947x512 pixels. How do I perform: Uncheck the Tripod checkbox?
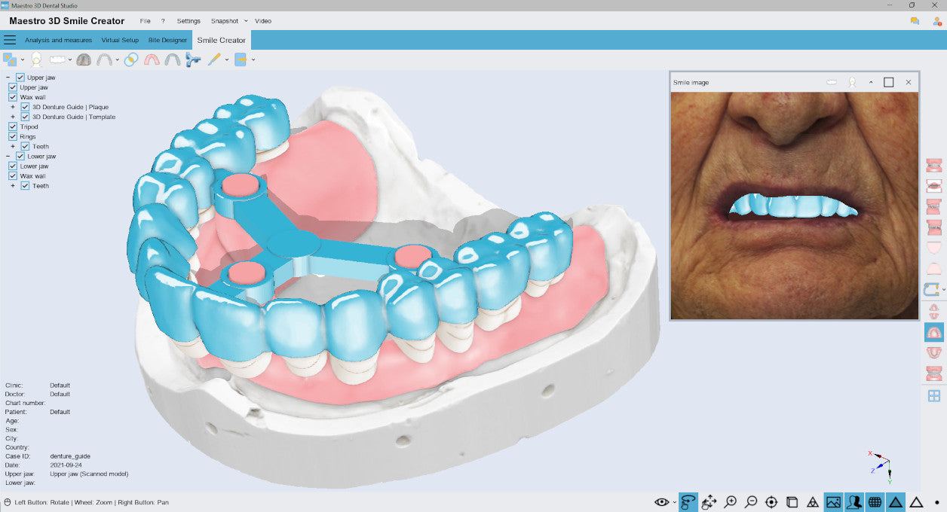[13, 126]
